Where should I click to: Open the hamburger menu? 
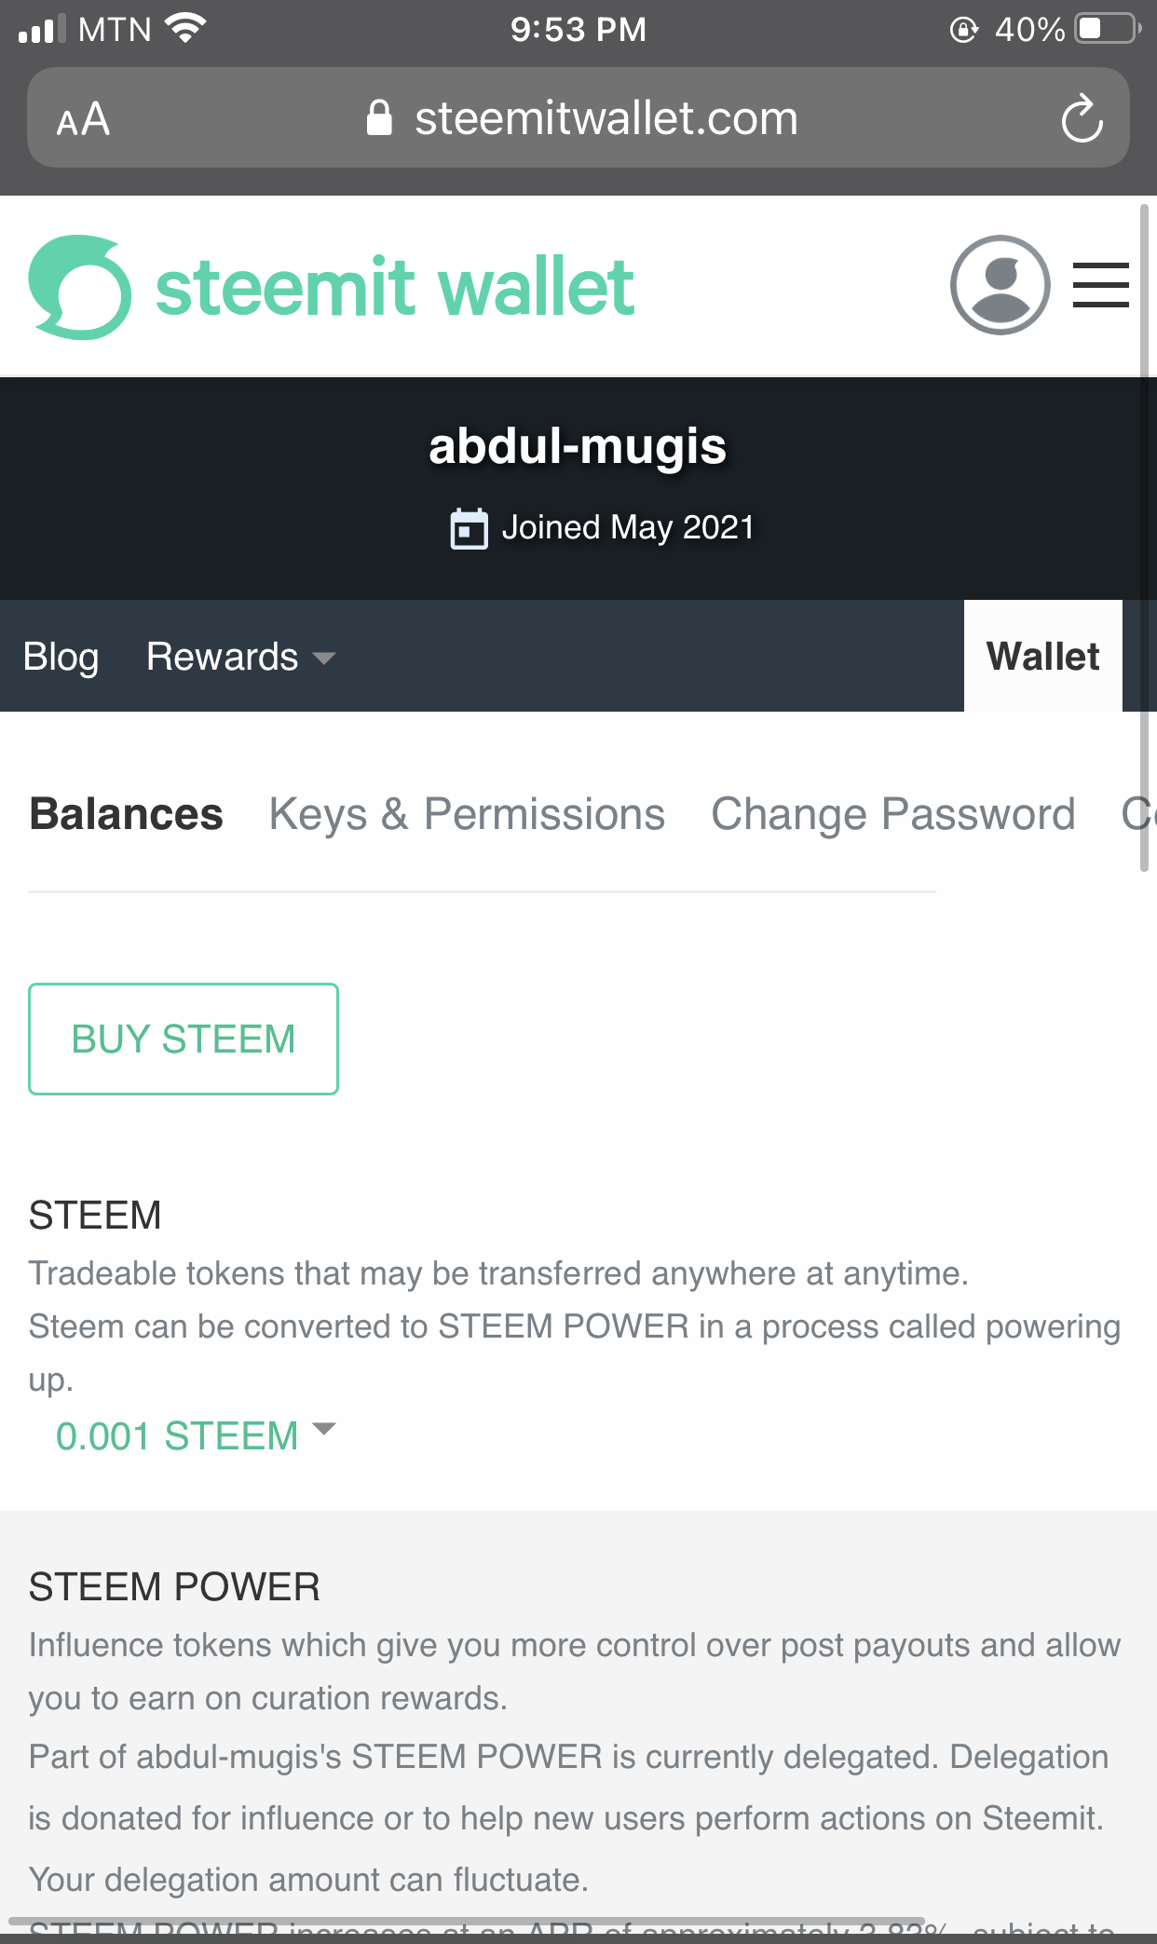1100,285
